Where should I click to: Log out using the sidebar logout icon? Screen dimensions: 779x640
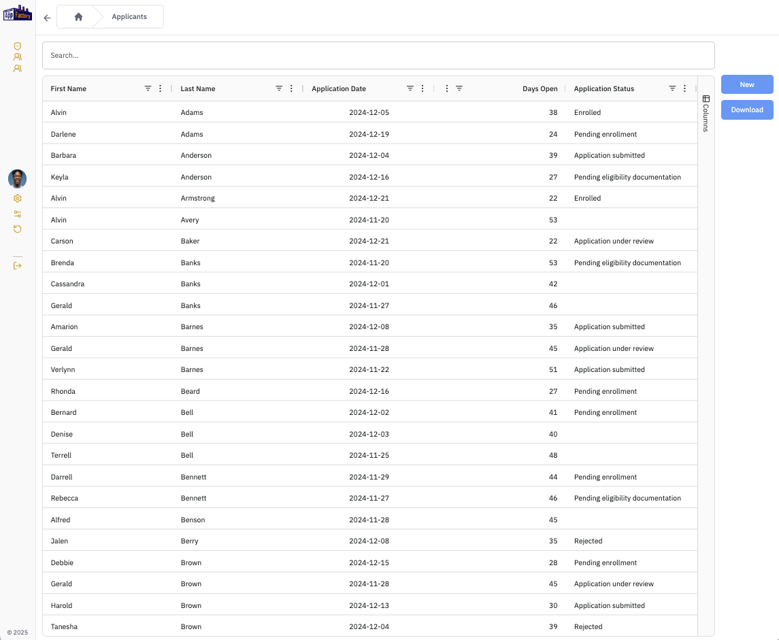pos(17,265)
